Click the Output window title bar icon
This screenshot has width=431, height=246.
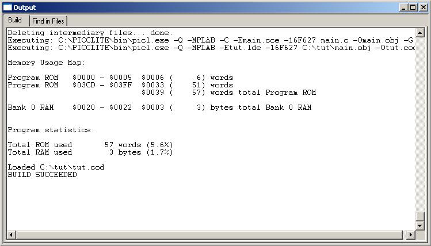(7, 7)
